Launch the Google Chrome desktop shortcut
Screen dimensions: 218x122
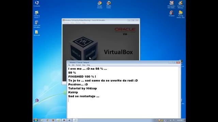point(100,4)
